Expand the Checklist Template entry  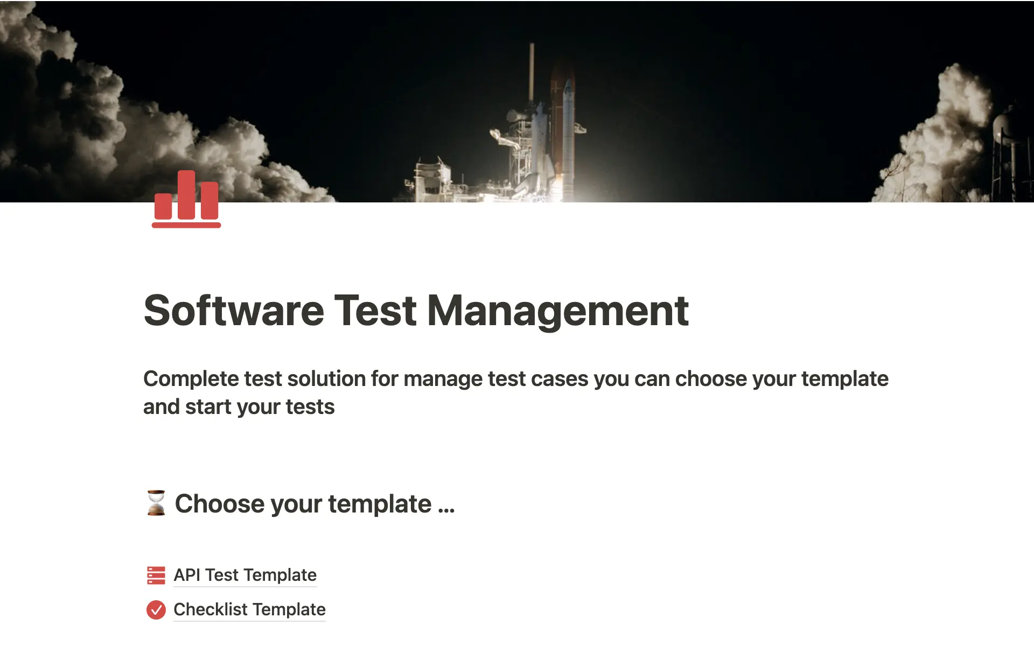pos(249,609)
